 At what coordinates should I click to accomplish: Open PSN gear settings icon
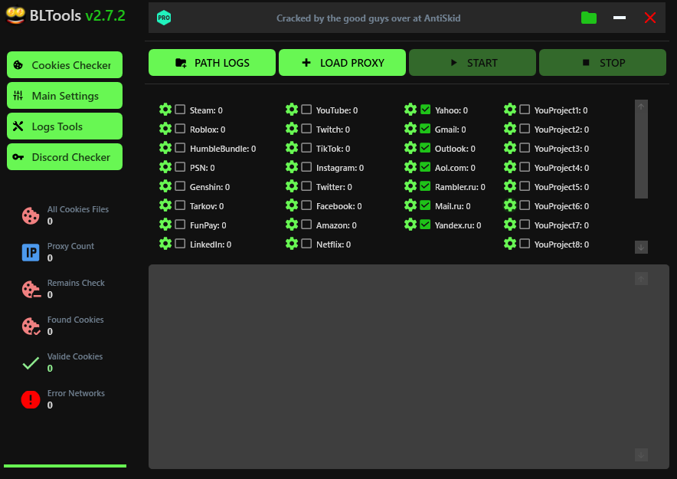[165, 167]
